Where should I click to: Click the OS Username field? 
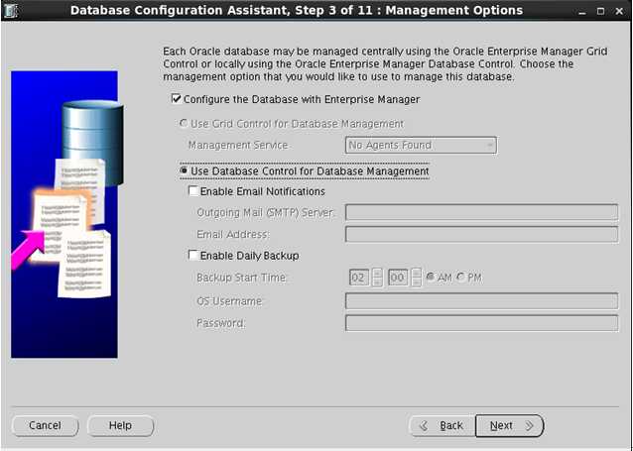pyautogui.click(x=481, y=301)
